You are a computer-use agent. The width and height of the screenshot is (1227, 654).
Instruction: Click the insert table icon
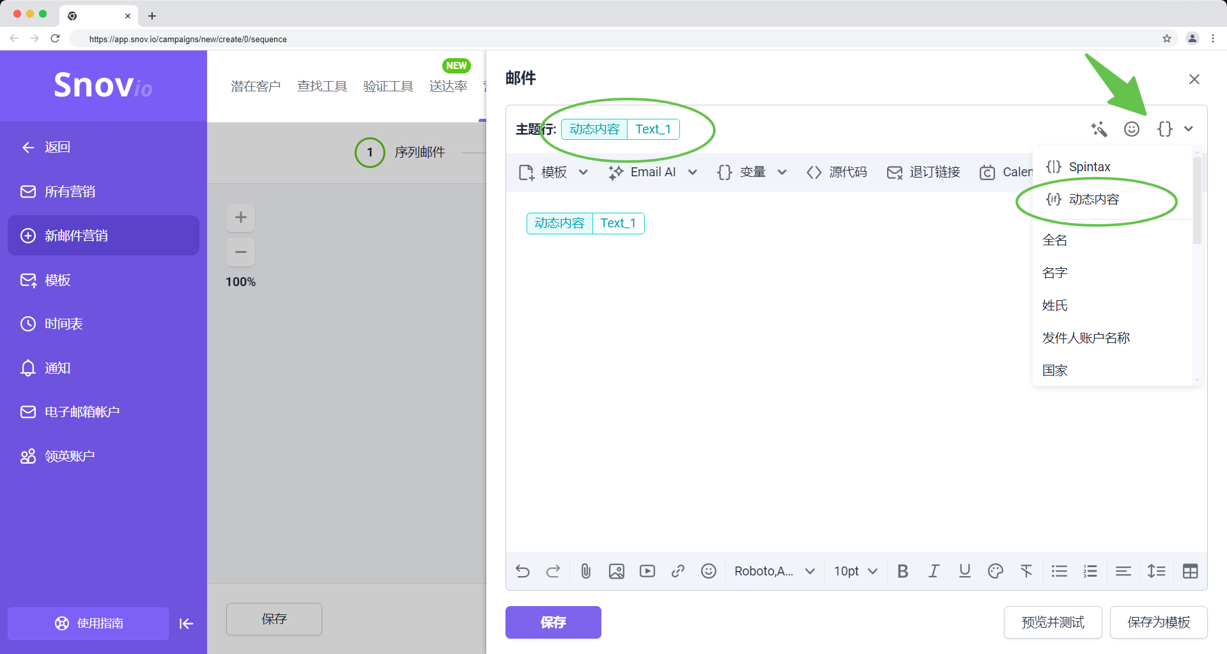[x=1190, y=571]
